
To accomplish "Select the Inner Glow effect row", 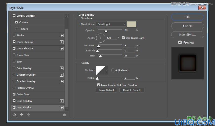I will pyautogui.click(x=38, y=55).
